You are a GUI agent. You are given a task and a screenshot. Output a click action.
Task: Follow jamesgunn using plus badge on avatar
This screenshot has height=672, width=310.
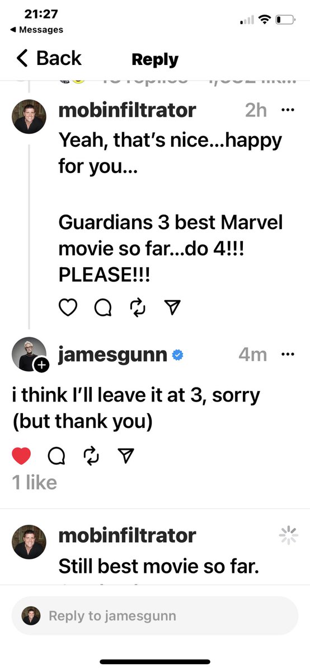[42, 365]
